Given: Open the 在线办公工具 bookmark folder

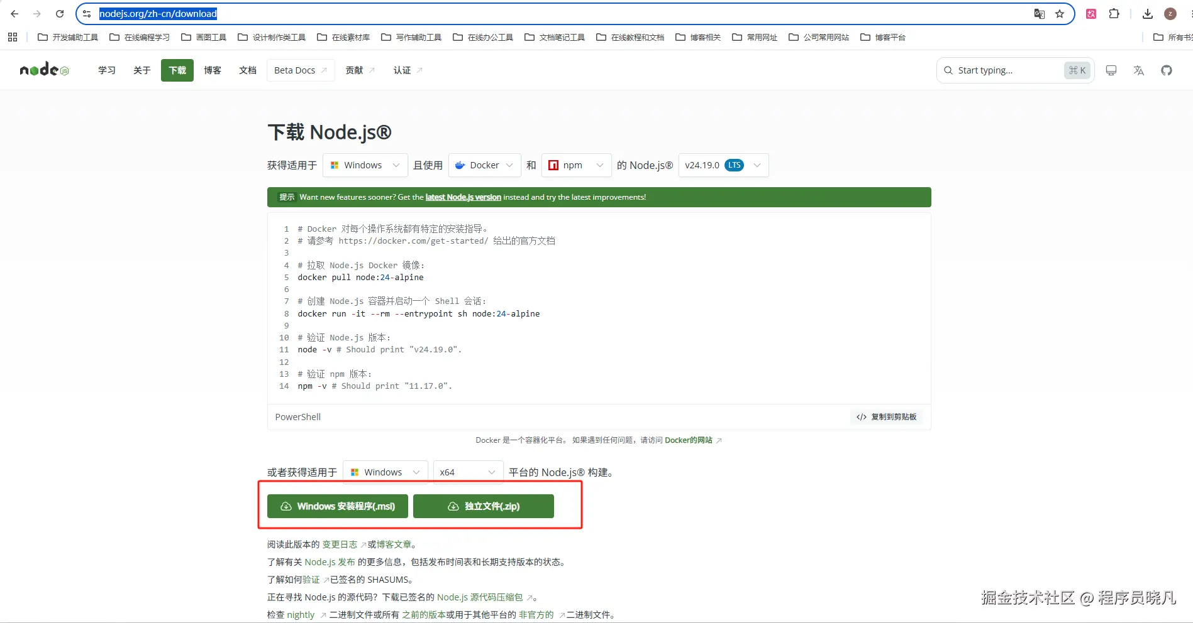Looking at the screenshot, I should [x=483, y=37].
